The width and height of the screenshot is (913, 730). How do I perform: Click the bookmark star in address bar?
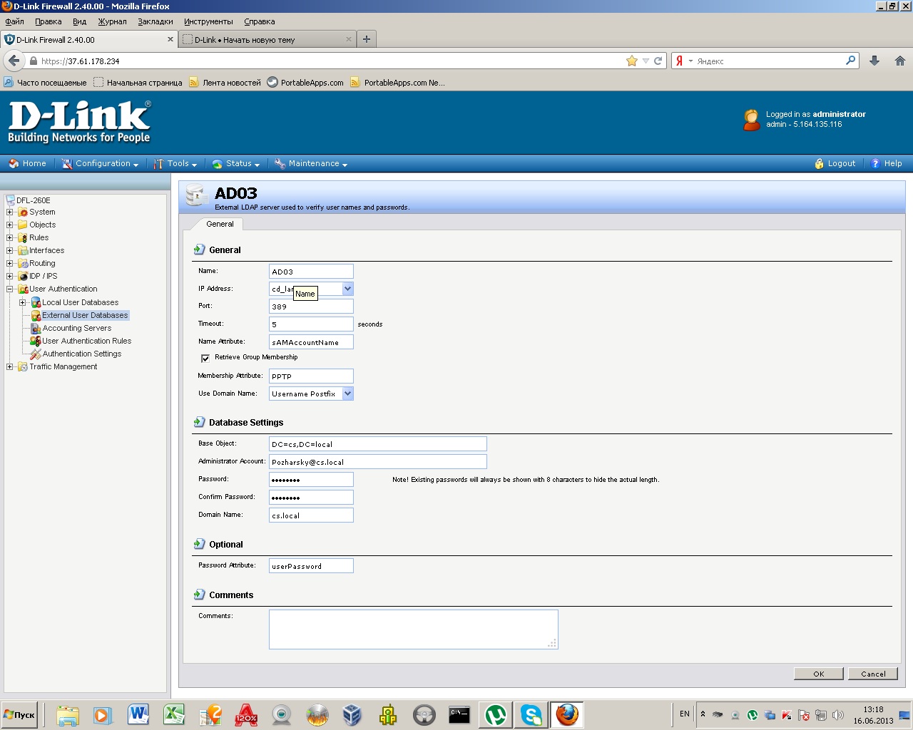coord(631,61)
